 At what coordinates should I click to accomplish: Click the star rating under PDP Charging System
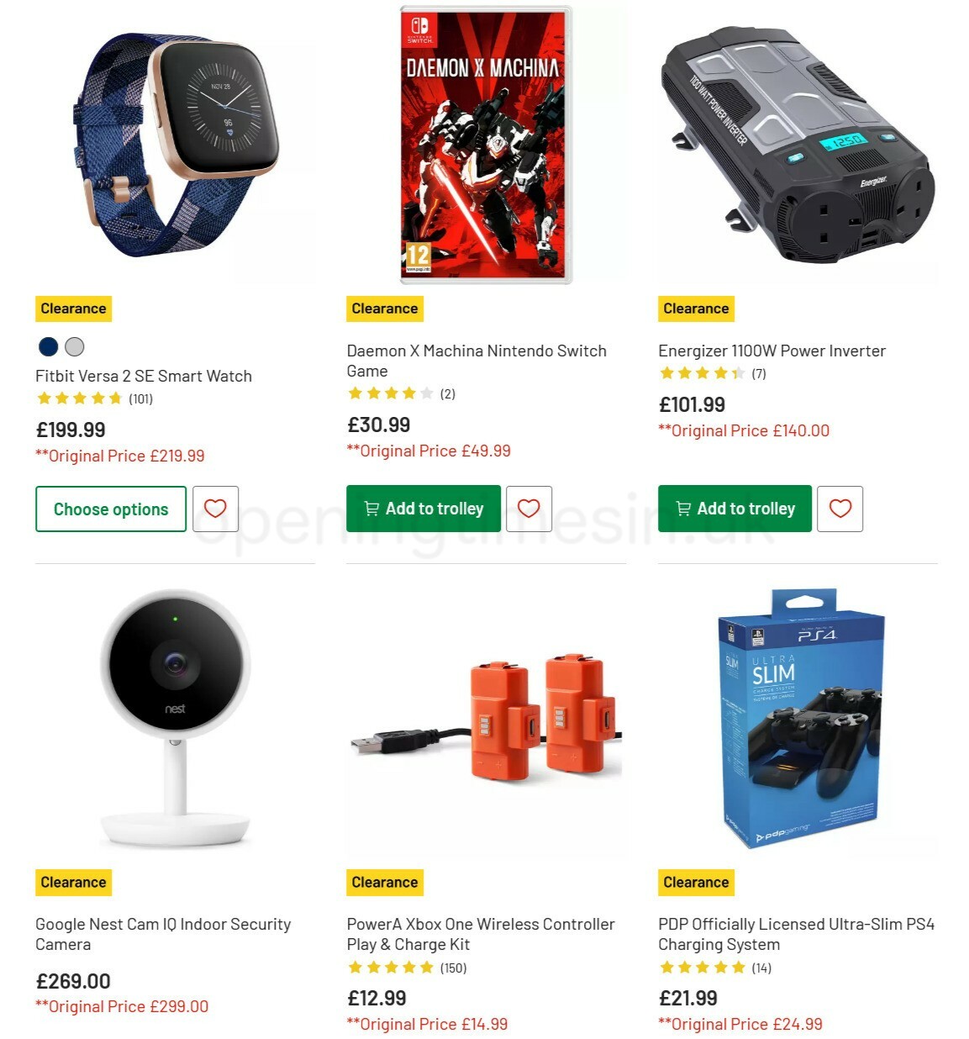point(701,968)
